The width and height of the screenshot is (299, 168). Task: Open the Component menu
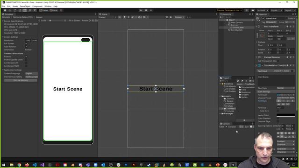[x=37, y=6]
